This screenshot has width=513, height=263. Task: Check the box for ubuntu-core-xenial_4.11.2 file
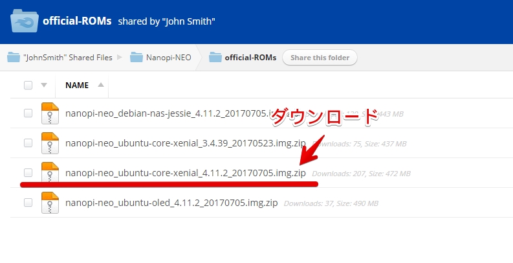[x=28, y=172]
